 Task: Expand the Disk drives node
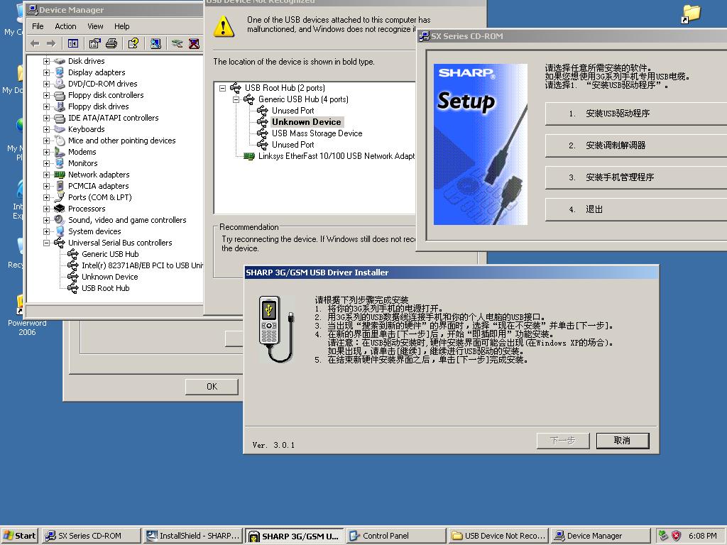tap(47, 61)
